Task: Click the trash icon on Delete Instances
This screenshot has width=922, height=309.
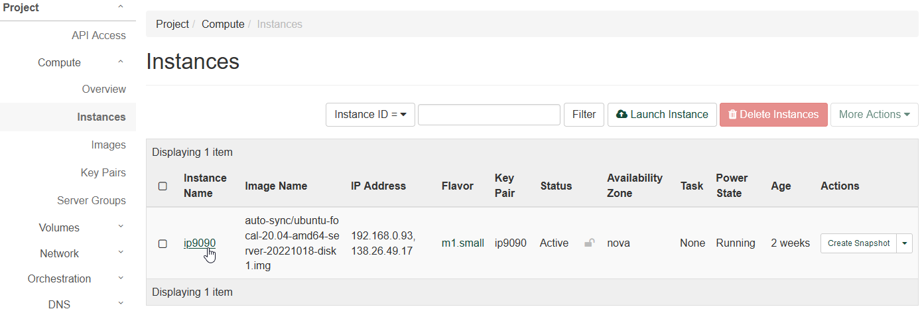Action: click(732, 115)
